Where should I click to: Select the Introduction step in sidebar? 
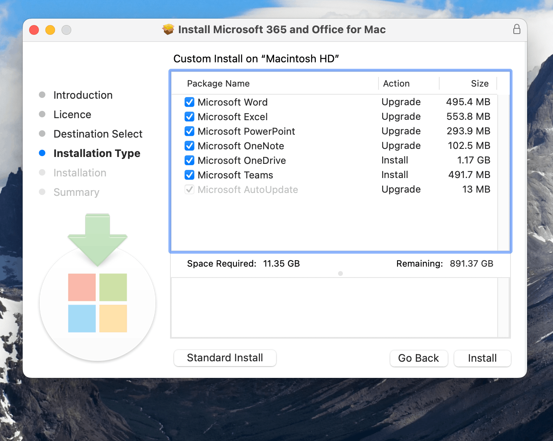83,95
